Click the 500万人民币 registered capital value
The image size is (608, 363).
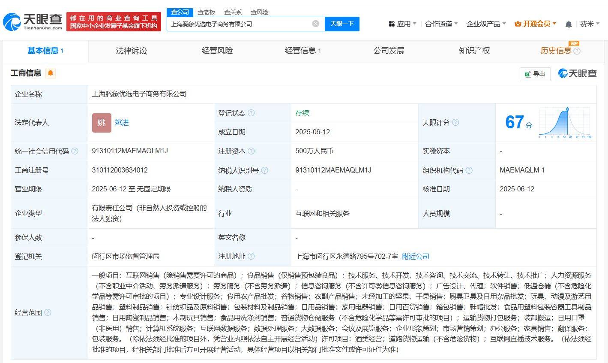314,151
